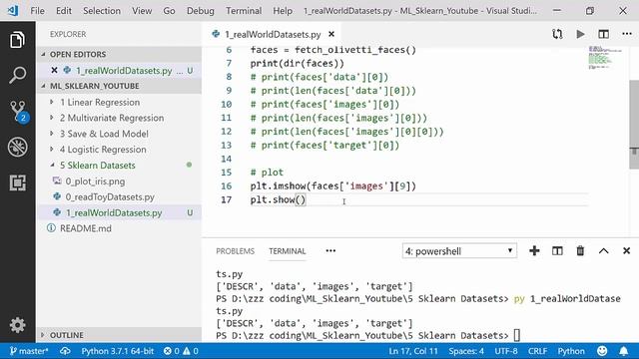Open 0_plot_iris.png file
This screenshot has height=359, width=639.
[95, 181]
